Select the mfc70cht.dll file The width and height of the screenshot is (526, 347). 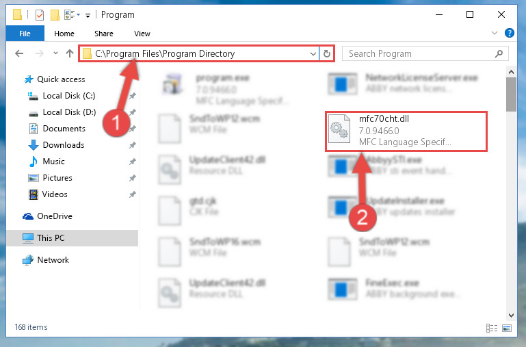[406, 131]
